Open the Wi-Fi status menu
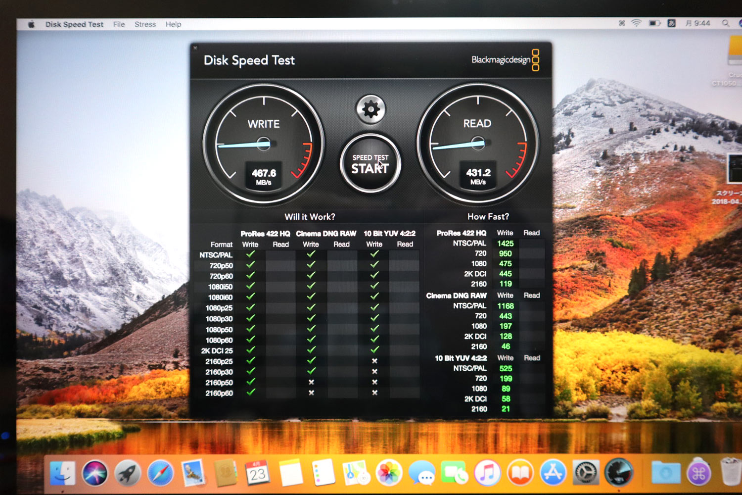 click(x=637, y=23)
